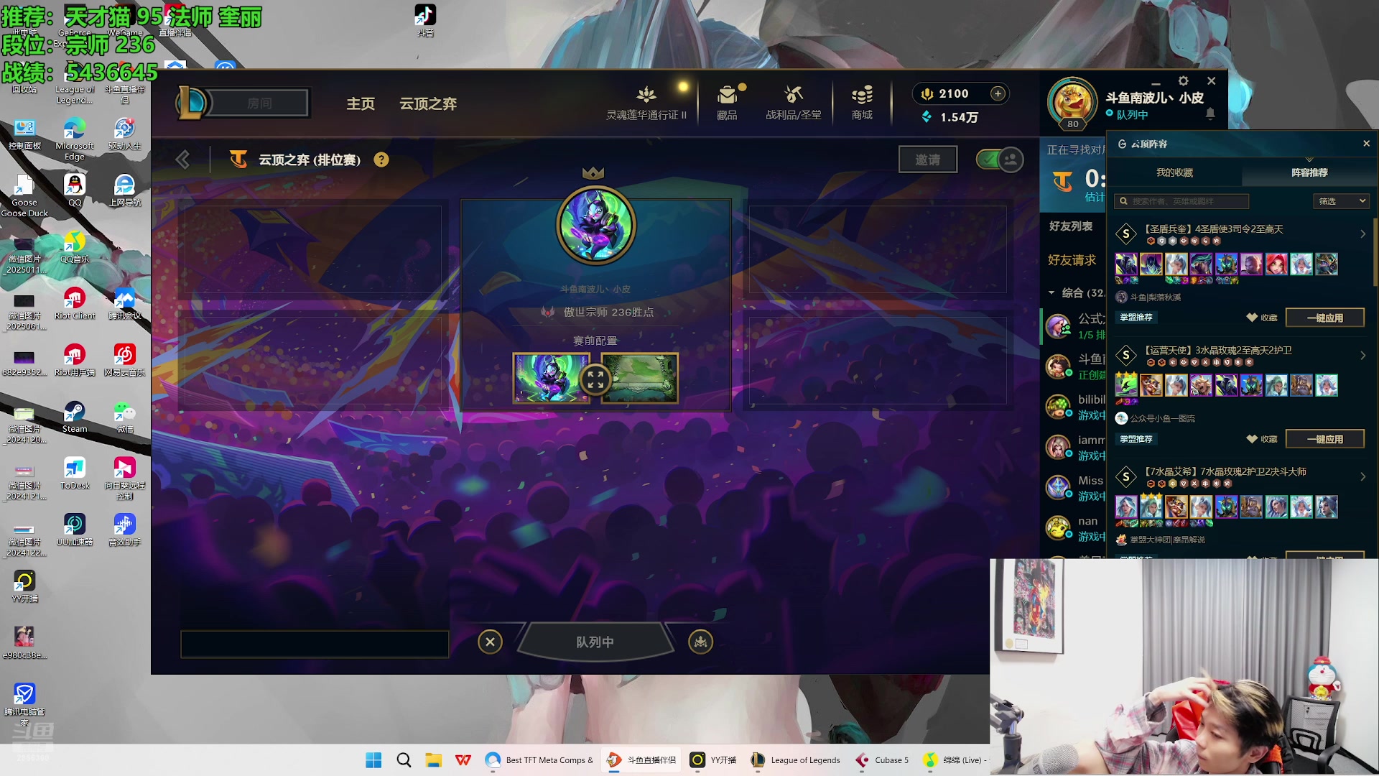Collapse the 云顶阵容 panel chevron
1379x776 pixels.
click(1309, 160)
